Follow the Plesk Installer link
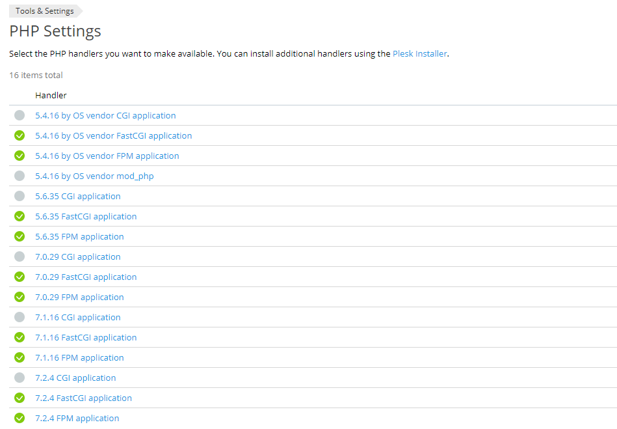The image size is (617, 429). 420,53
